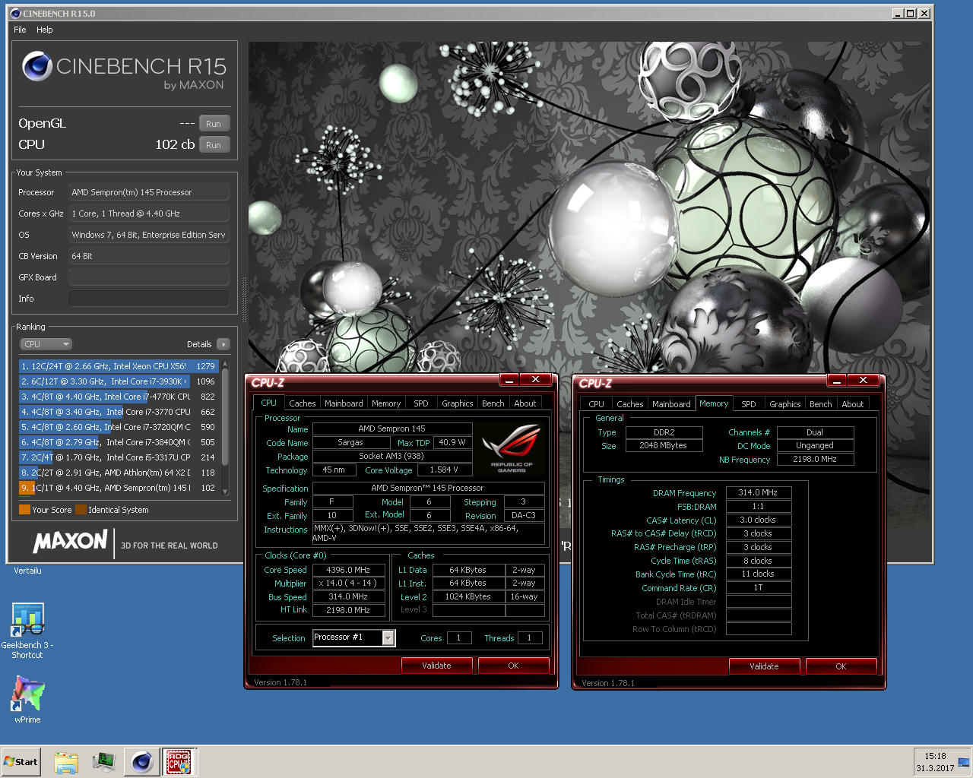Select AMD Athlon 64 X2 ranking row
This screenshot has width=973, height=778.
click(119, 473)
